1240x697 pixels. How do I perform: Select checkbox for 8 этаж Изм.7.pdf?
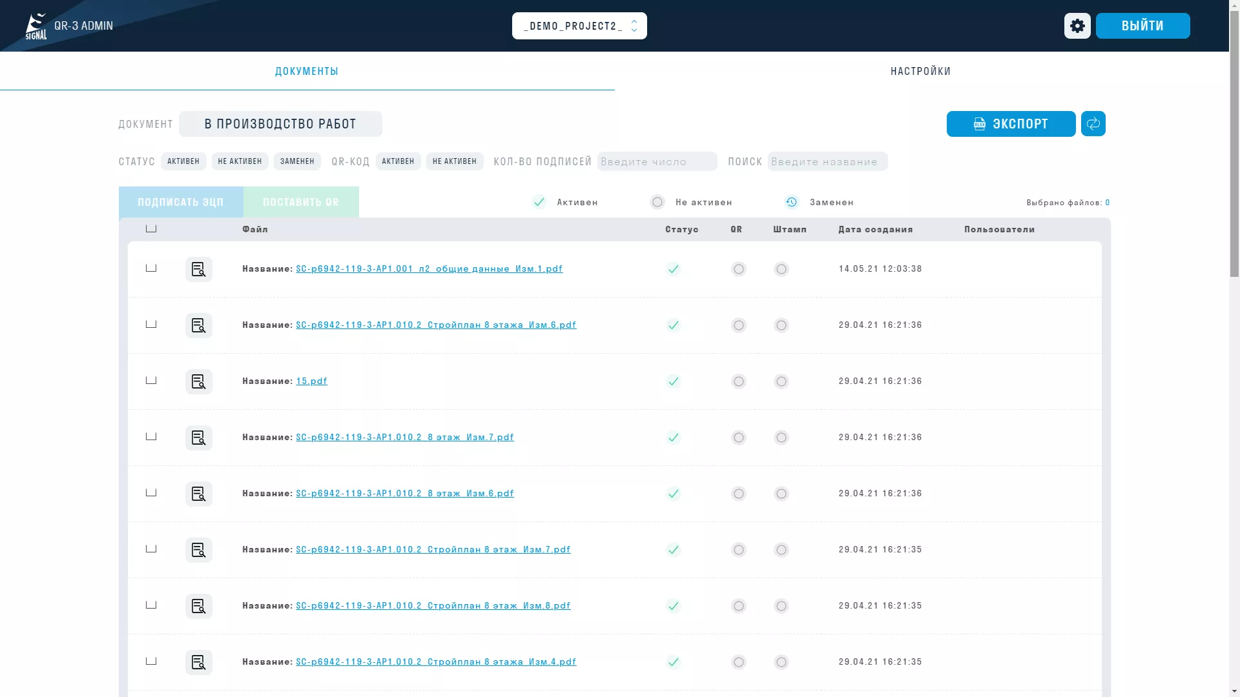[151, 436]
